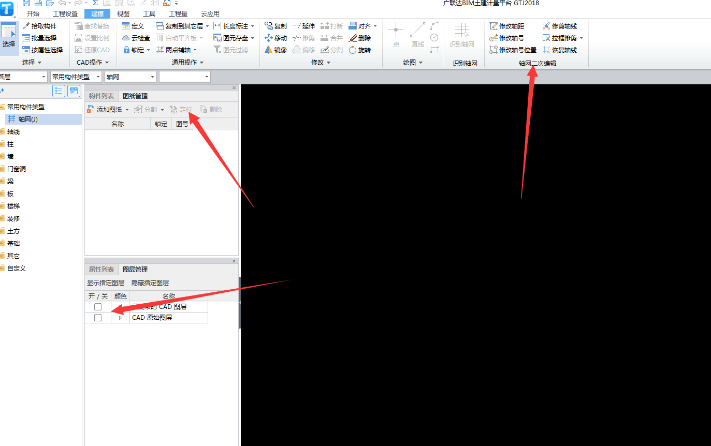Click the undo arrow in quick access toolbar
This screenshot has width=711, height=446.
(61, 3)
